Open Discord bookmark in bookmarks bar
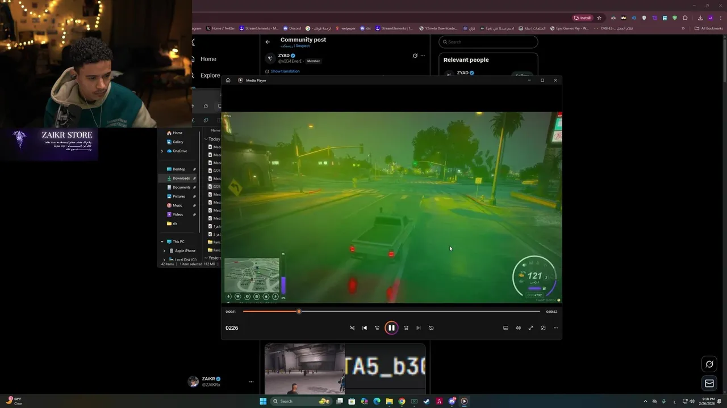 (x=292, y=28)
